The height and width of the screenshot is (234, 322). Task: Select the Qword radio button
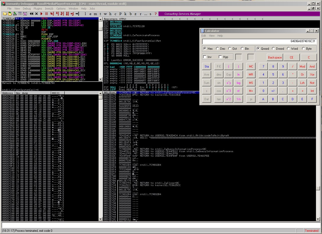point(263,49)
